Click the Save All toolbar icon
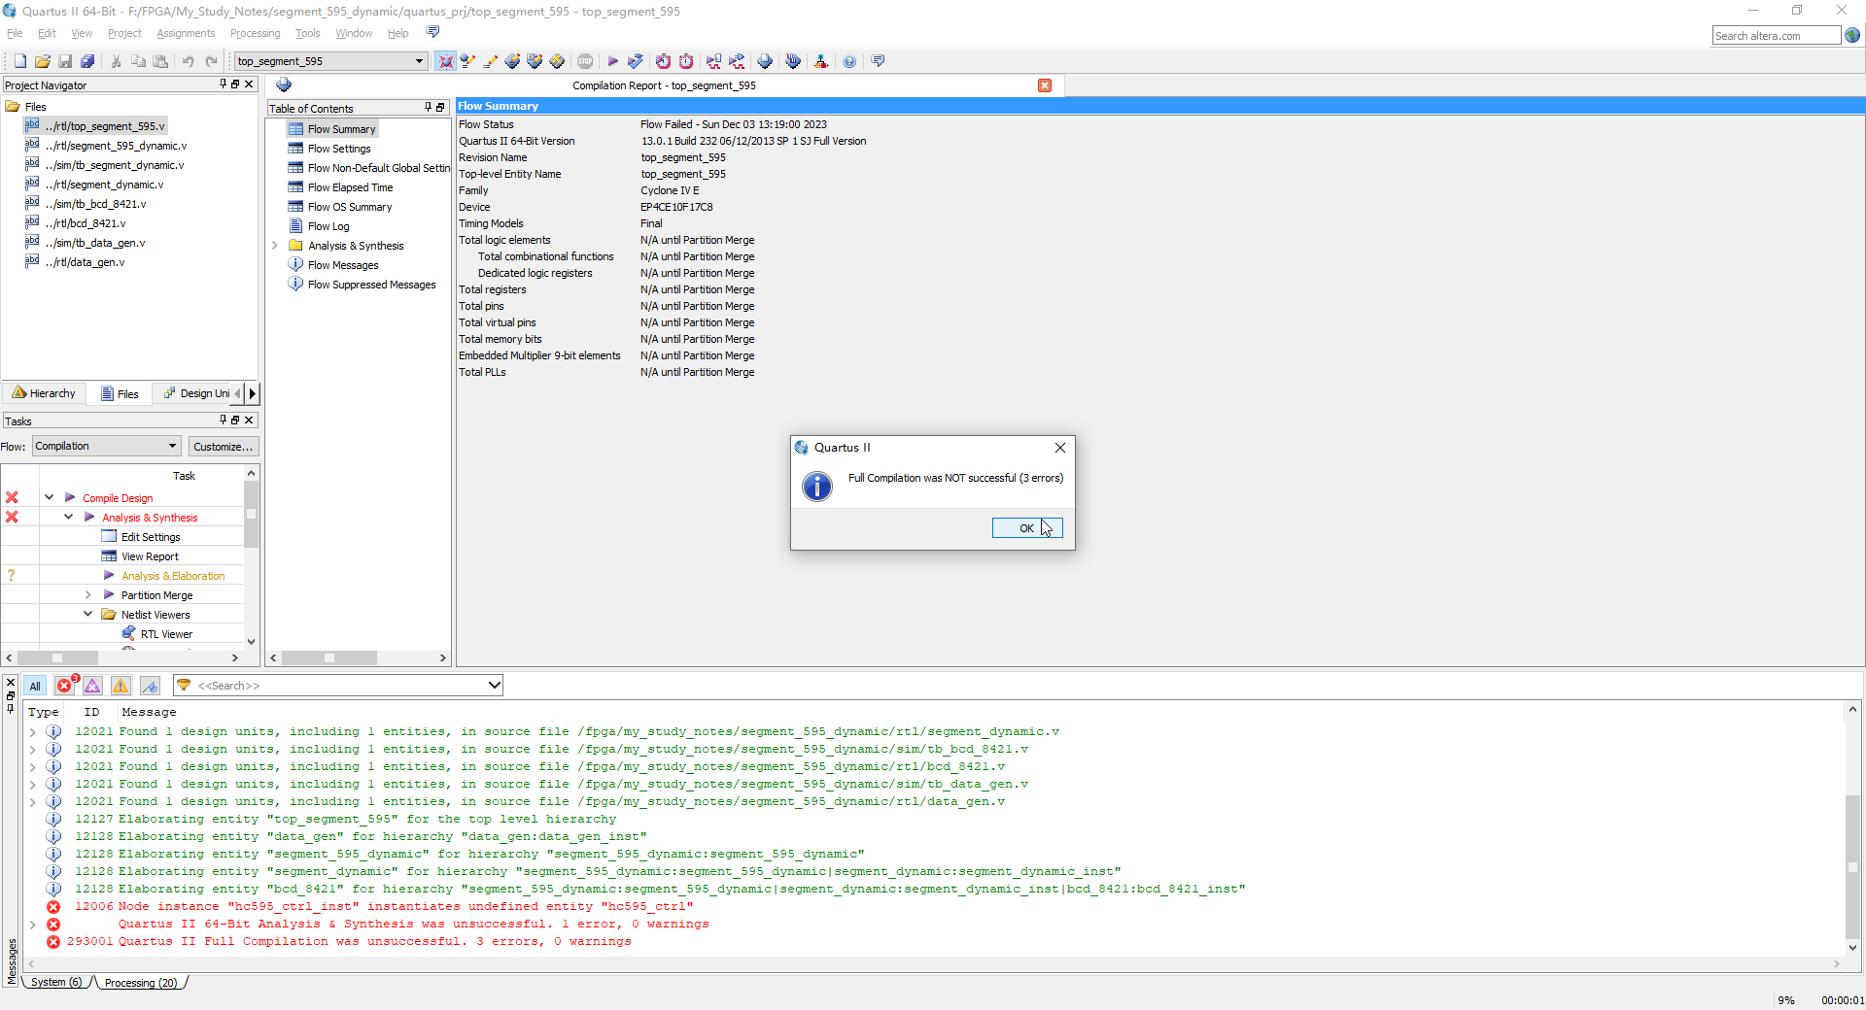The width and height of the screenshot is (1866, 1010). pos(87,61)
